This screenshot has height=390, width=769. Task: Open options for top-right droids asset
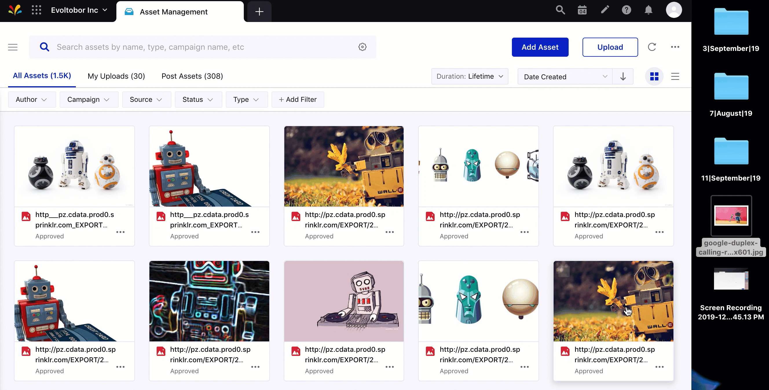click(660, 232)
